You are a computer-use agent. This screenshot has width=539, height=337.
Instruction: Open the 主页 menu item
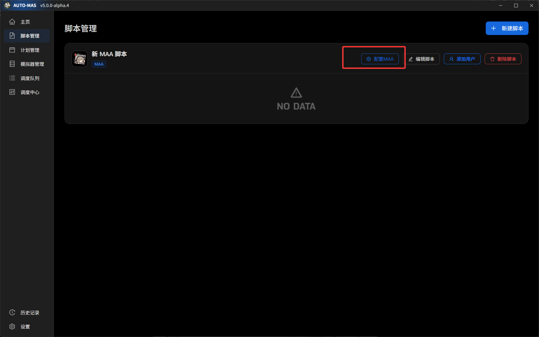coord(25,22)
